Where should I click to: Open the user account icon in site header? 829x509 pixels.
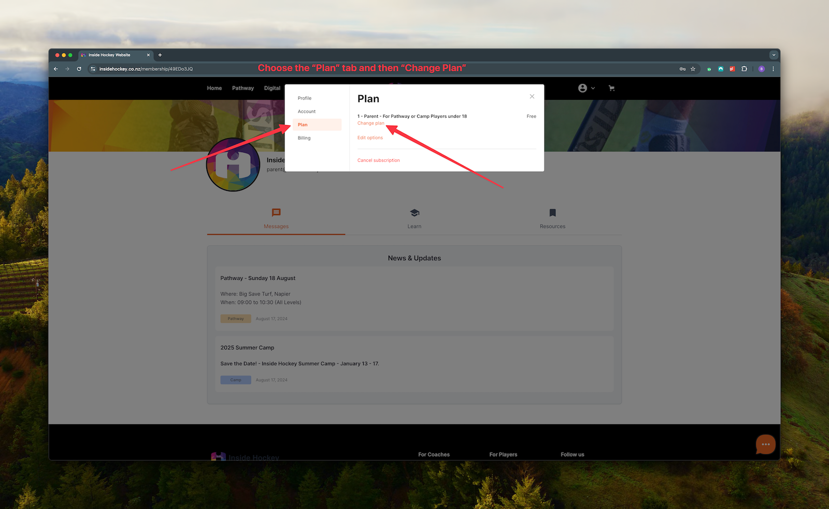[x=583, y=88]
